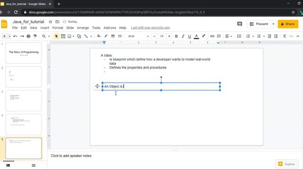Click the border color pencil

106,36
